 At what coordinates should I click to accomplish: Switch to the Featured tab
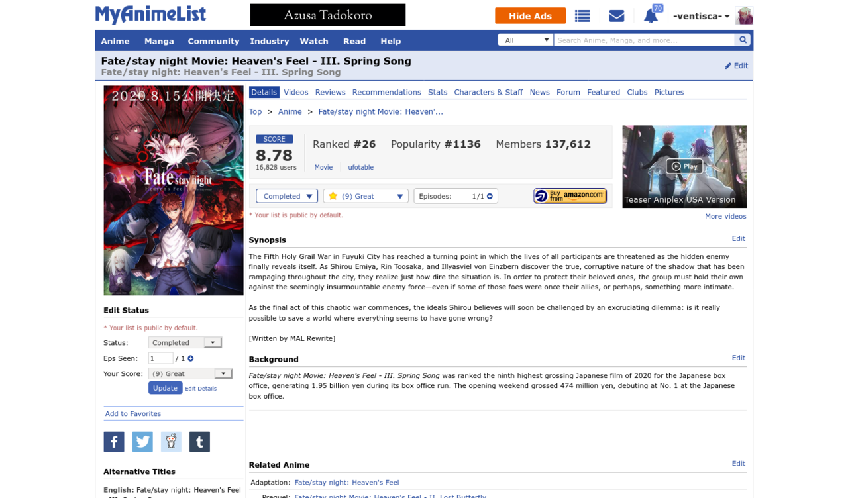tap(604, 92)
